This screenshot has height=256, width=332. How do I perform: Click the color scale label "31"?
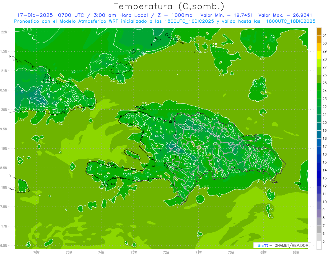point(325,35)
